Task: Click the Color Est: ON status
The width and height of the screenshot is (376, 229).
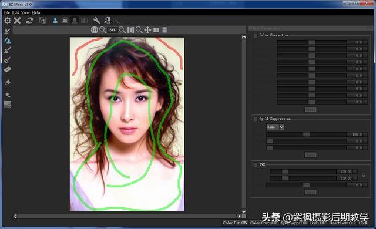Action: pyautogui.click(x=235, y=223)
